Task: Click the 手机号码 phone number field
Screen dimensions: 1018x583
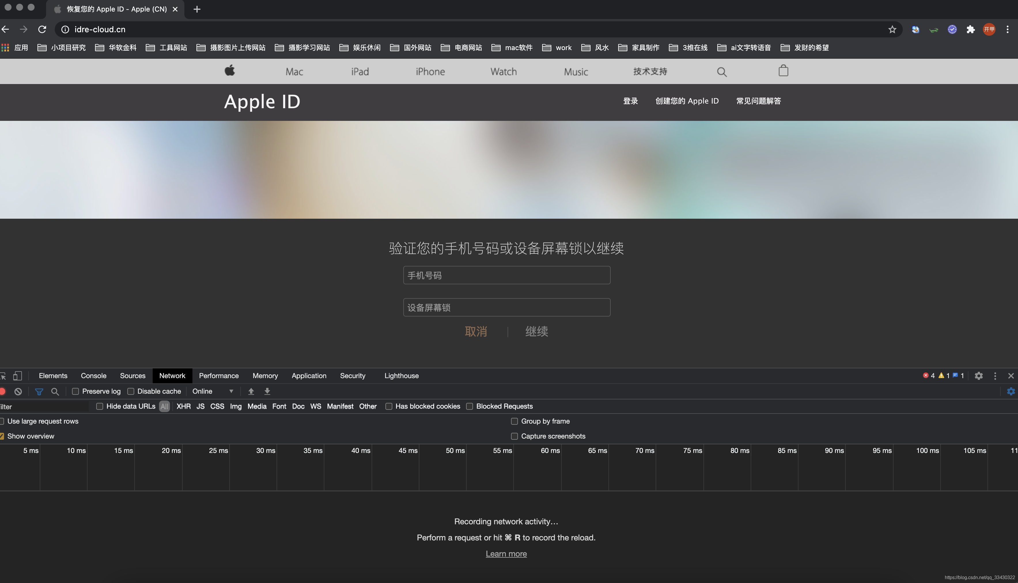Action: click(x=506, y=275)
